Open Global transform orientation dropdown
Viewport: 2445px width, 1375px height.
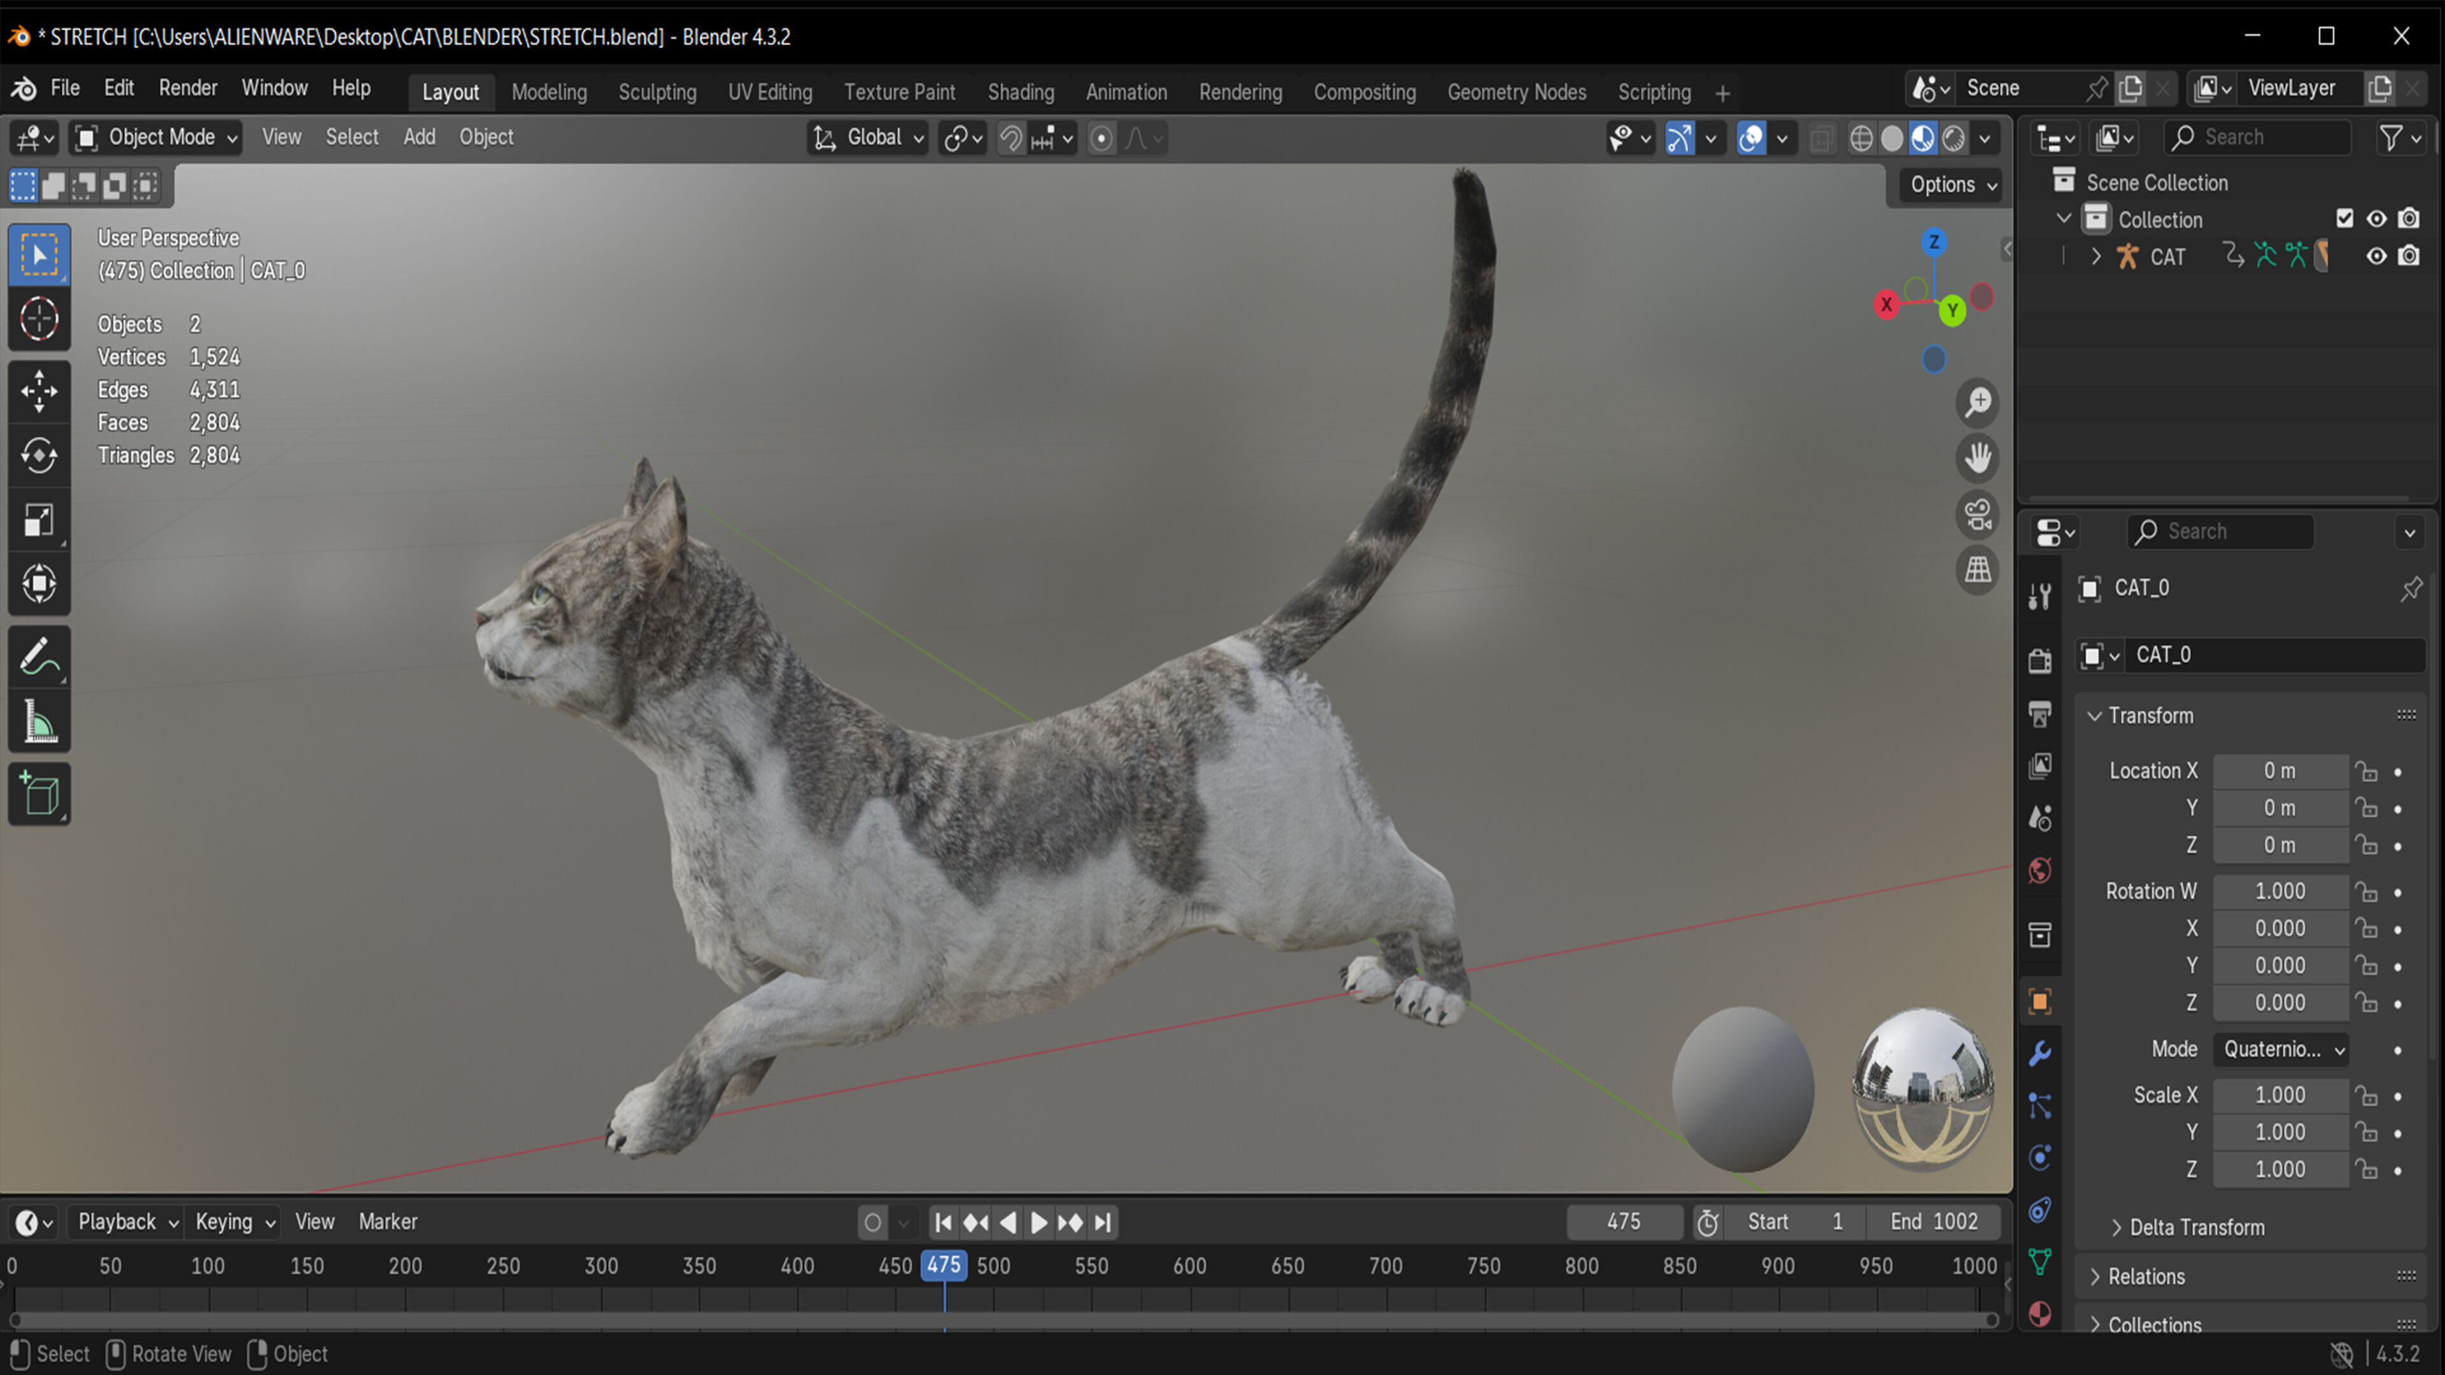tap(867, 137)
